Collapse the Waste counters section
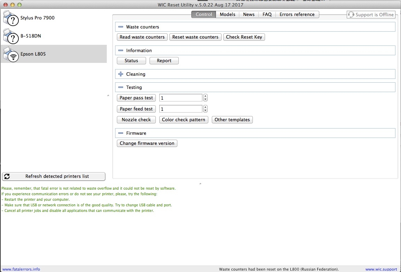The image size is (401, 272). coord(121,27)
